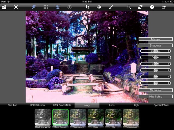174x130 pixels.
Task: Select the paint brush tool
Action: (111, 7)
